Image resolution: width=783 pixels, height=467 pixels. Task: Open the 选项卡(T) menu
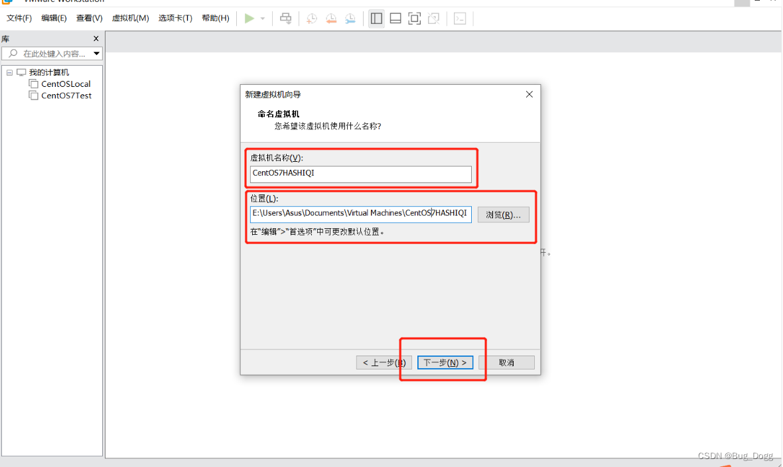[x=175, y=18]
